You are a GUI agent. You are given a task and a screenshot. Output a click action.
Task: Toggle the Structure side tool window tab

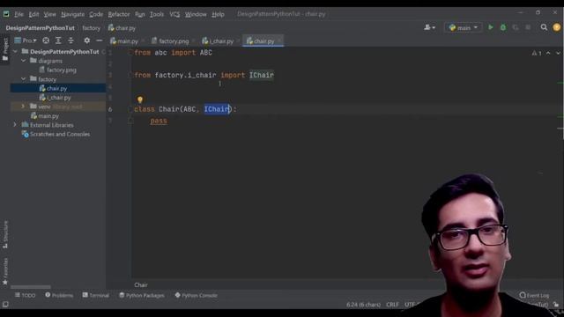[5, 234]
